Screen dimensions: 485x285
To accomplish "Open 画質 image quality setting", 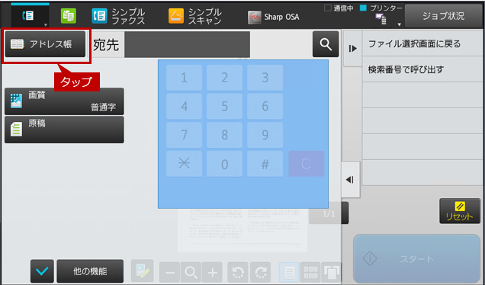I will click(64, 101).
